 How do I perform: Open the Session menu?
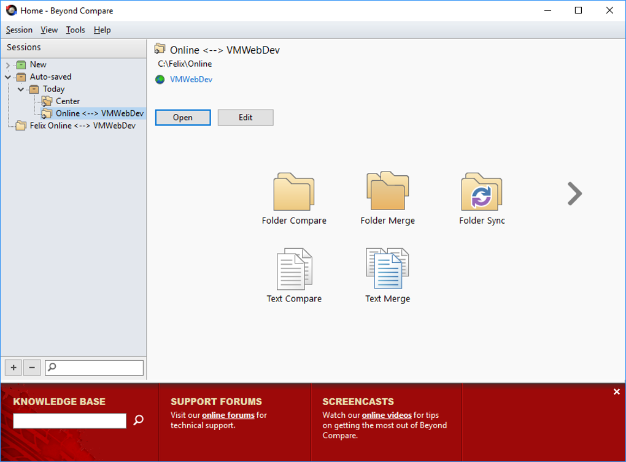19,29
